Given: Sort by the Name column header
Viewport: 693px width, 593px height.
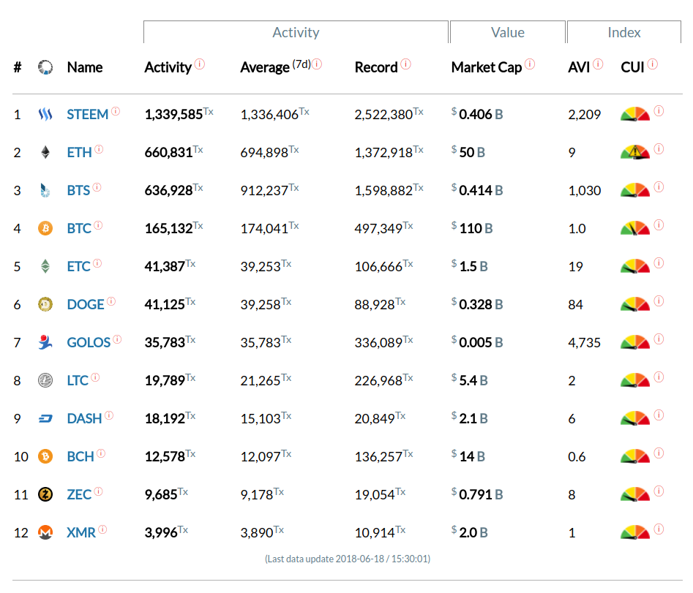Looking at the screenshot, I should click(85, 67).
